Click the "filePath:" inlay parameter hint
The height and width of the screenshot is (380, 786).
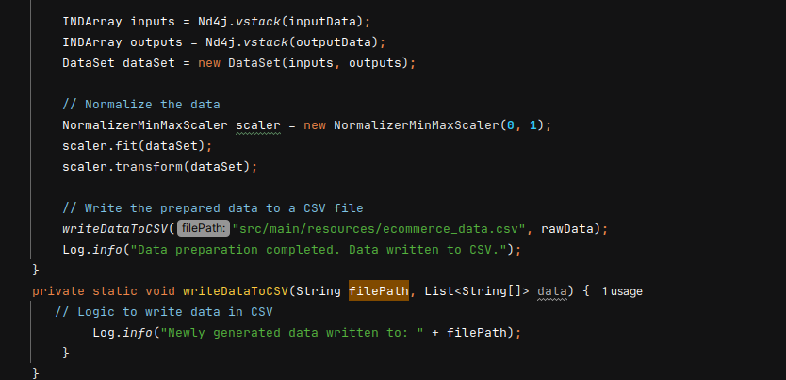point(203,228)
